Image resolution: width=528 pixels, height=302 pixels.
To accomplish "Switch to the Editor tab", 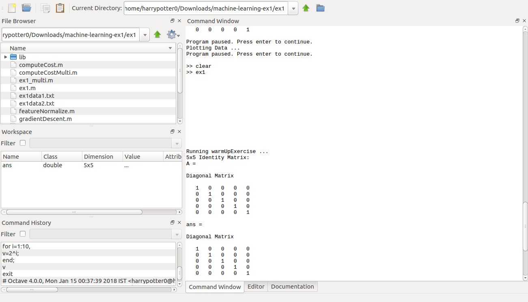I will 256,287.
